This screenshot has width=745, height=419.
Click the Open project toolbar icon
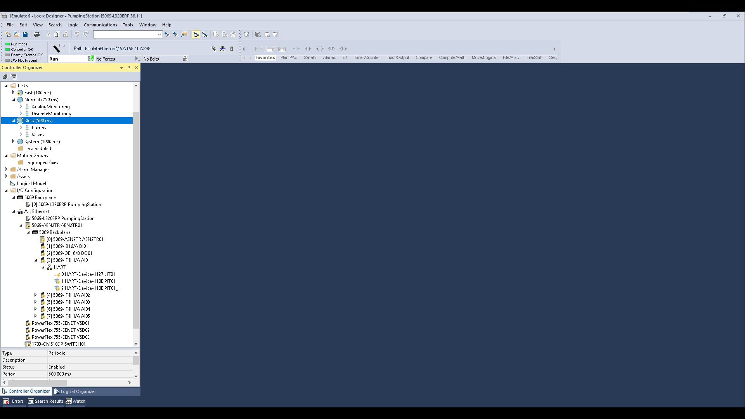tap(16, 35)
